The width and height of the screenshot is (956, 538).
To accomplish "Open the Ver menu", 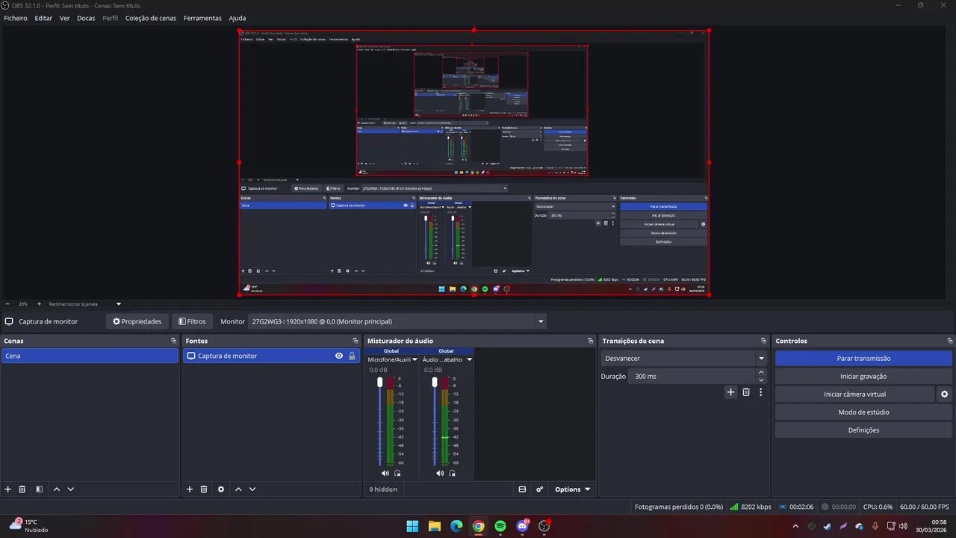I will tap(65, 18).
